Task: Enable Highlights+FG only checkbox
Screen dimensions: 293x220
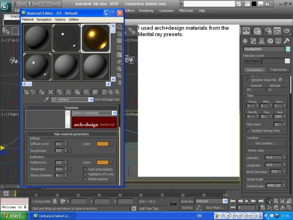Action: click(85, 174)
